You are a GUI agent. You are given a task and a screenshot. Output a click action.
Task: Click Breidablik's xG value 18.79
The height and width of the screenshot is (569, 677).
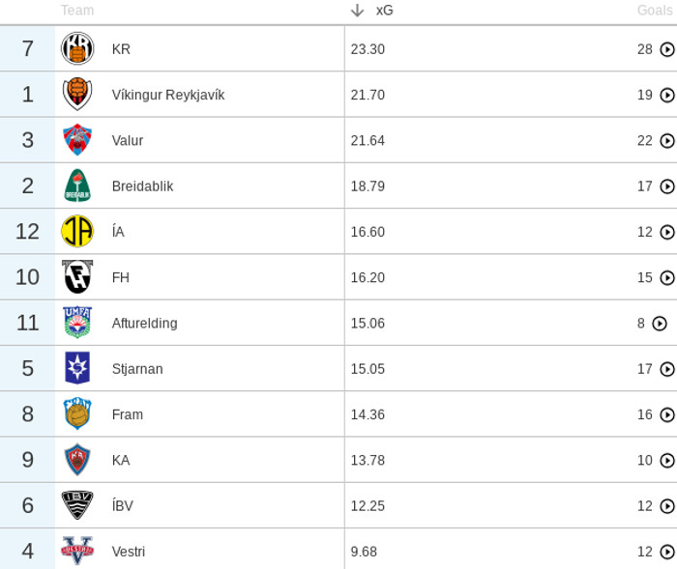368,185
